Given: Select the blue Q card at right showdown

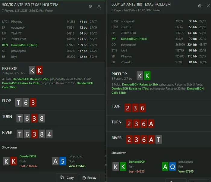Looking at the screenshot, I should [172, 167].
